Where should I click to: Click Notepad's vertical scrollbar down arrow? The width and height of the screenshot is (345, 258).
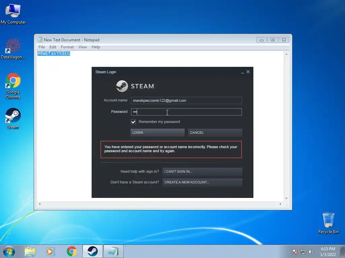[286, 199]
